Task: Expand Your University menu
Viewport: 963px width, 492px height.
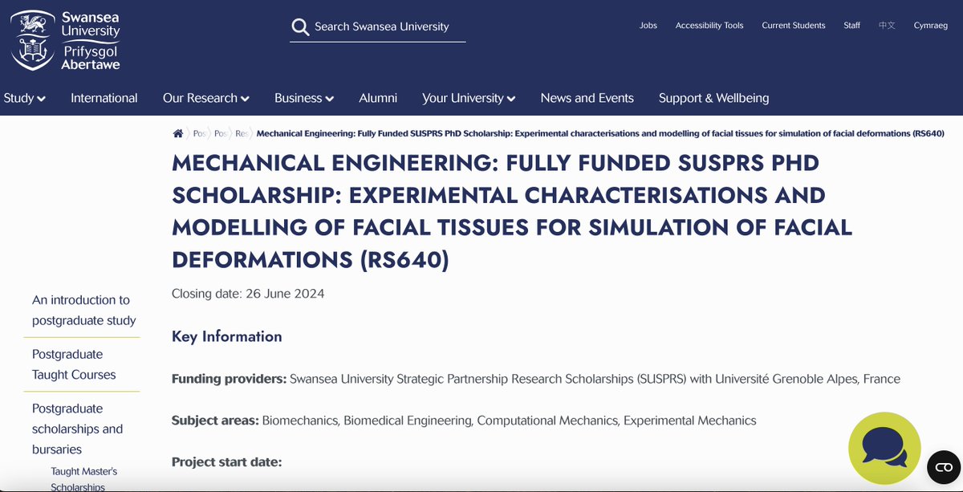Action: 469,98
